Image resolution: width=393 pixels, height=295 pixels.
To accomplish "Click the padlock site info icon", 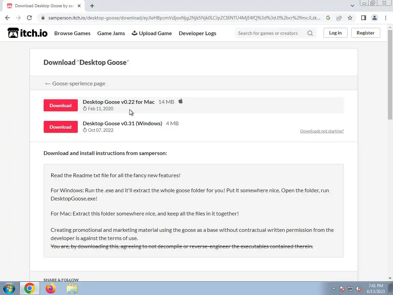I will point(43,18).
